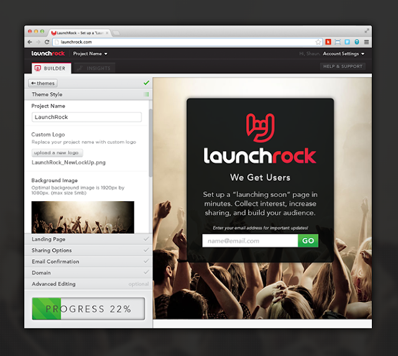Click the Builder tab's monitor icon
Viewport: 398px width, 356px height.
(37, 68)
